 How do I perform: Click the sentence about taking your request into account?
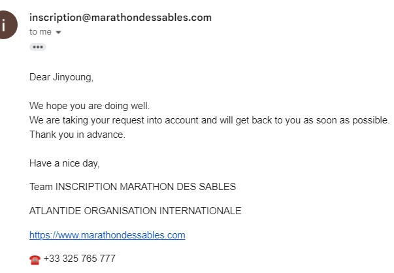tap(209, 120)
